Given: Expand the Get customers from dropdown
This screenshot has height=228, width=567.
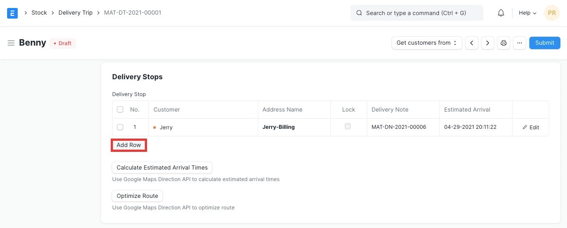Looking at the screenshot, I should coord(427,43).
